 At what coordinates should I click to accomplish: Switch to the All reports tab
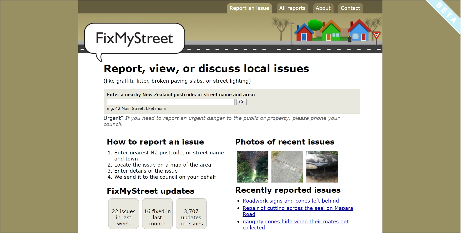(292, 8)
